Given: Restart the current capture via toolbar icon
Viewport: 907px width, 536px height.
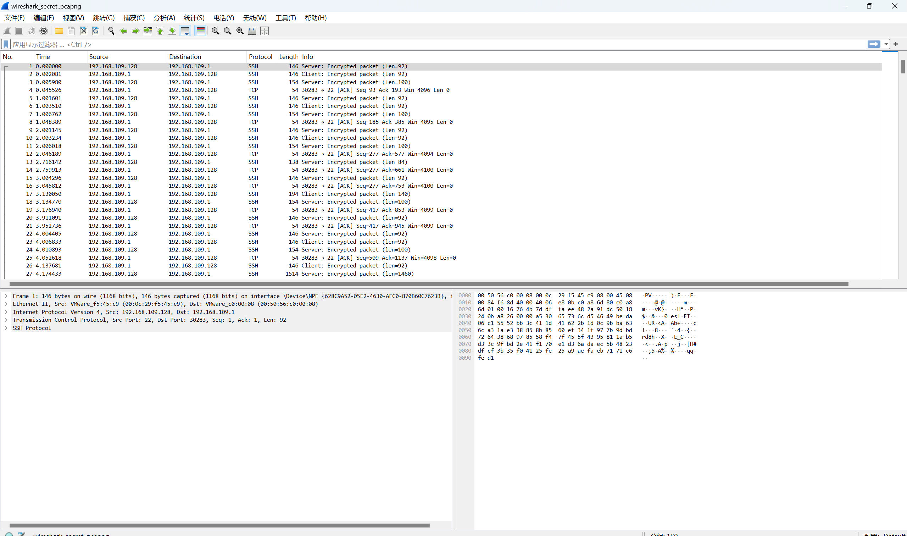Looking at the screenshot, I should tap(32, 31).
